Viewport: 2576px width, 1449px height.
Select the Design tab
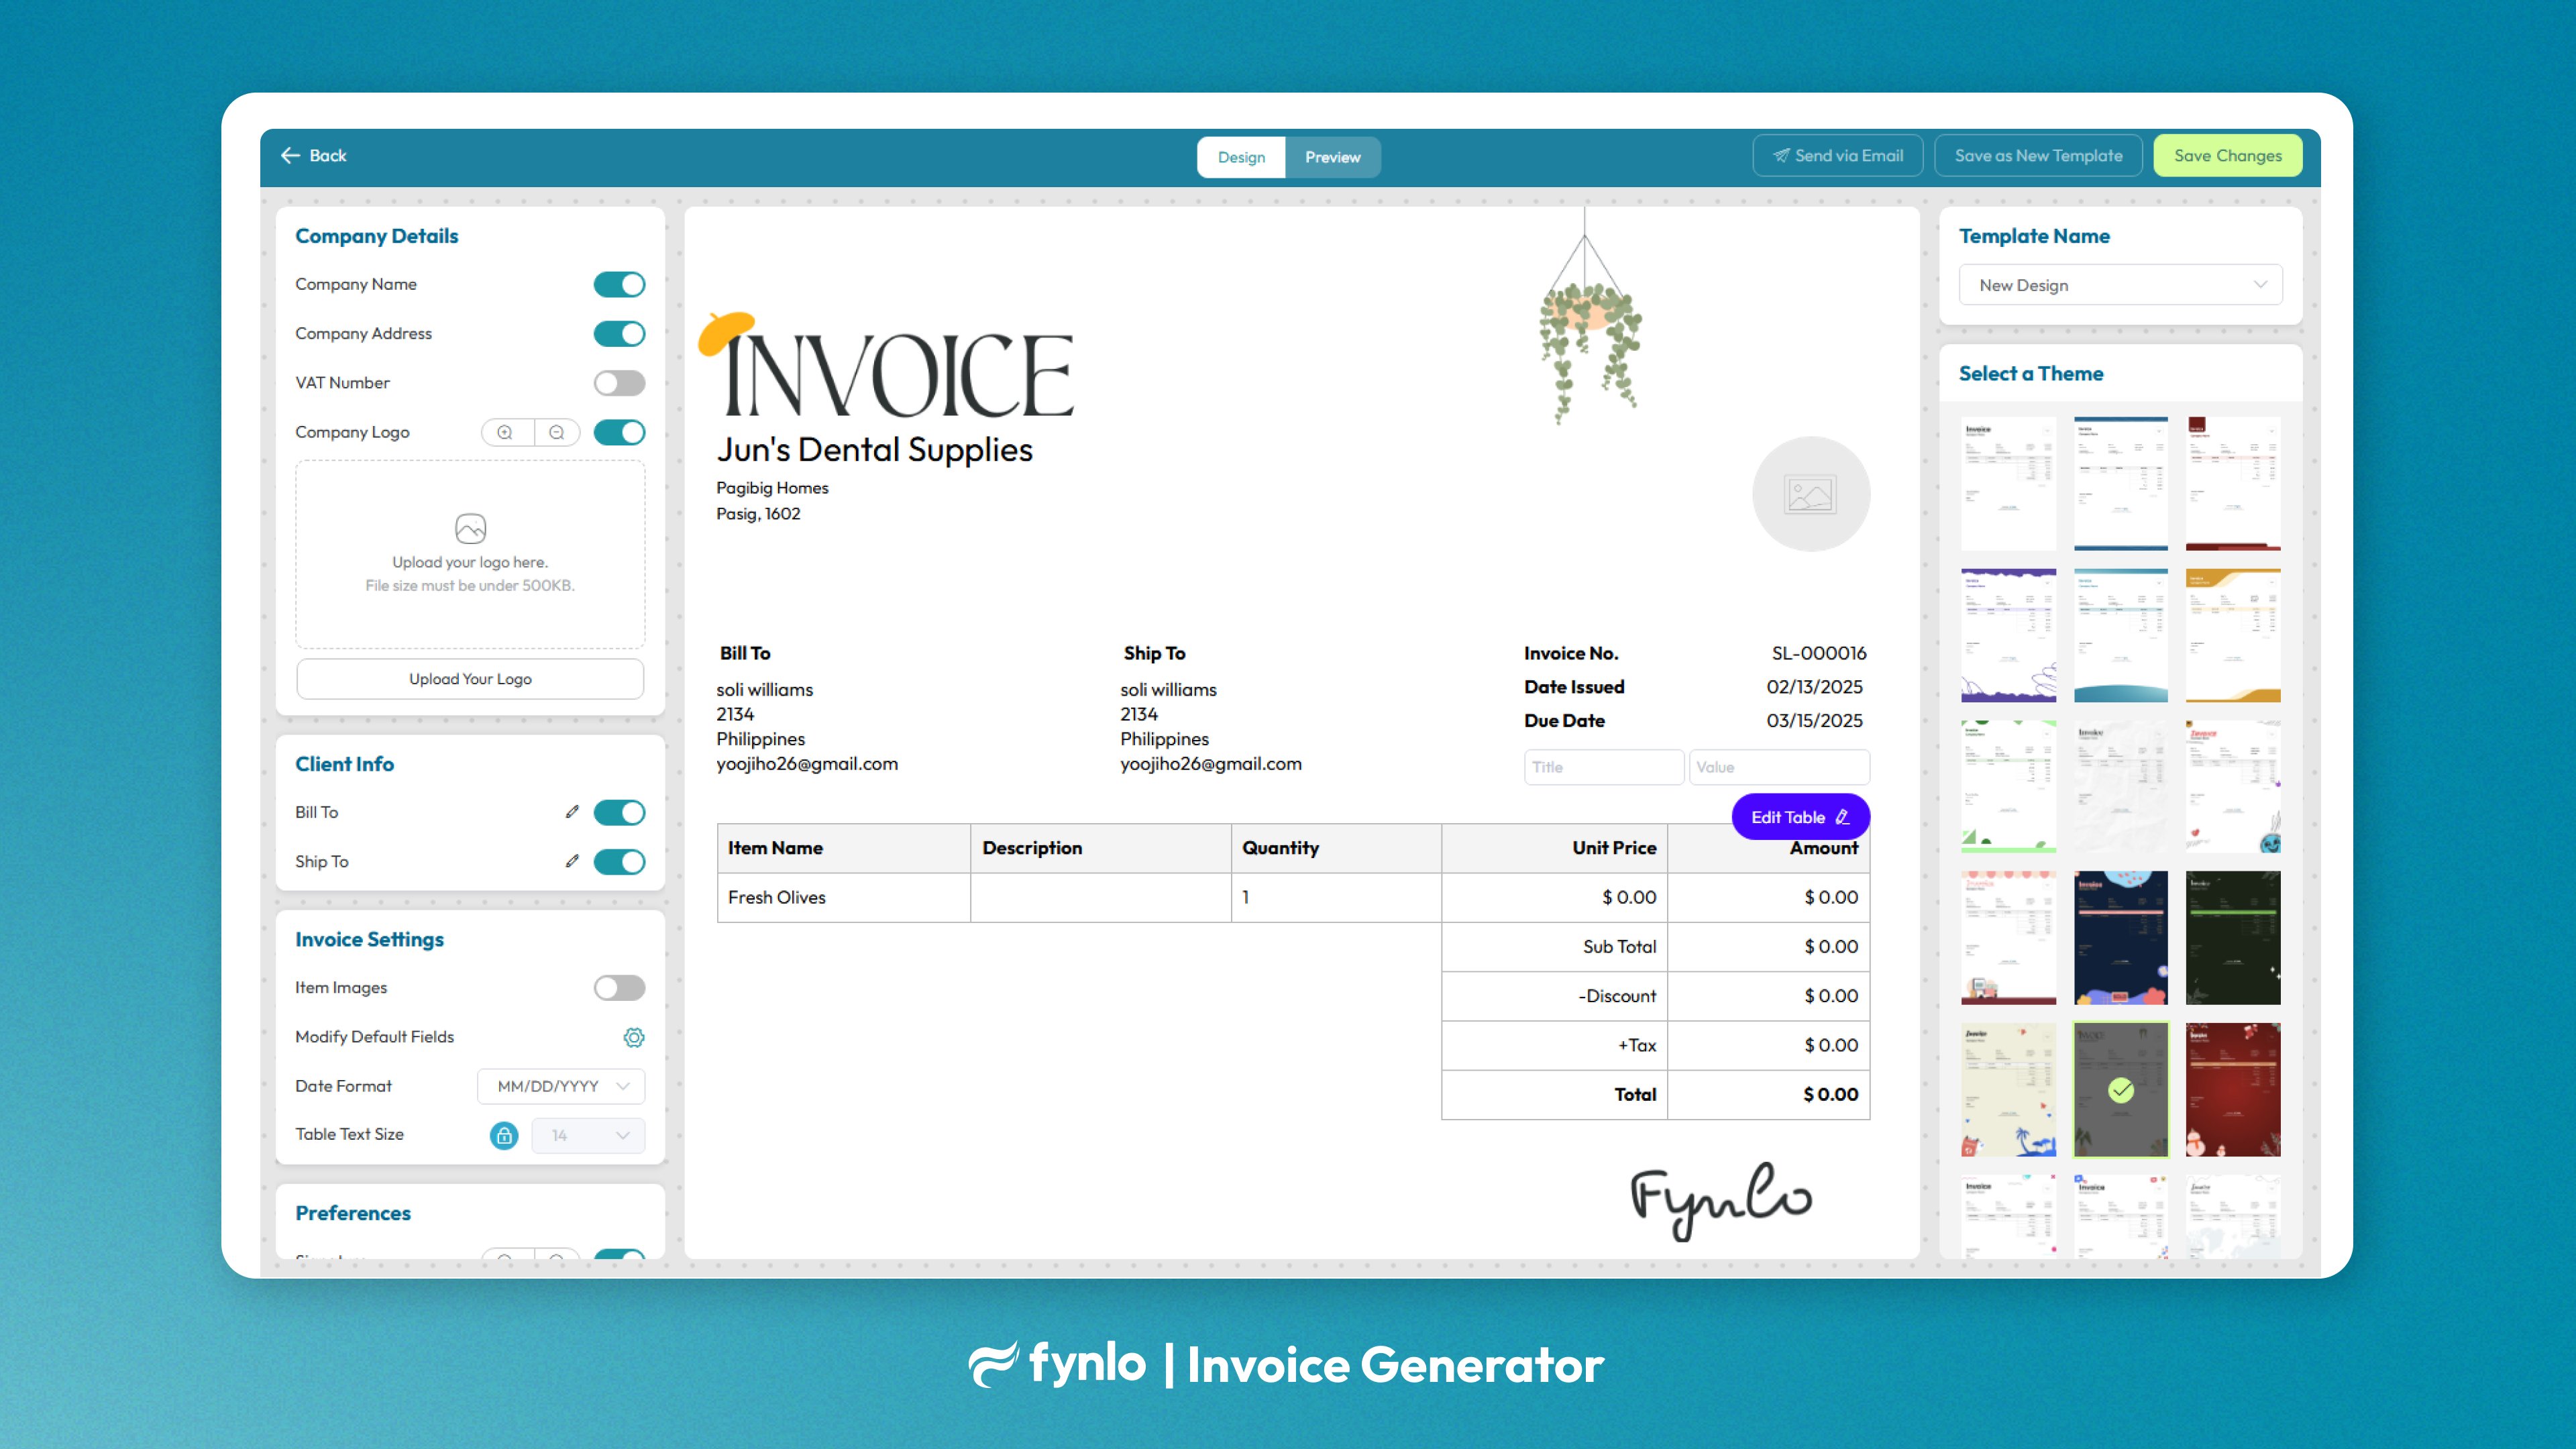1241,157
